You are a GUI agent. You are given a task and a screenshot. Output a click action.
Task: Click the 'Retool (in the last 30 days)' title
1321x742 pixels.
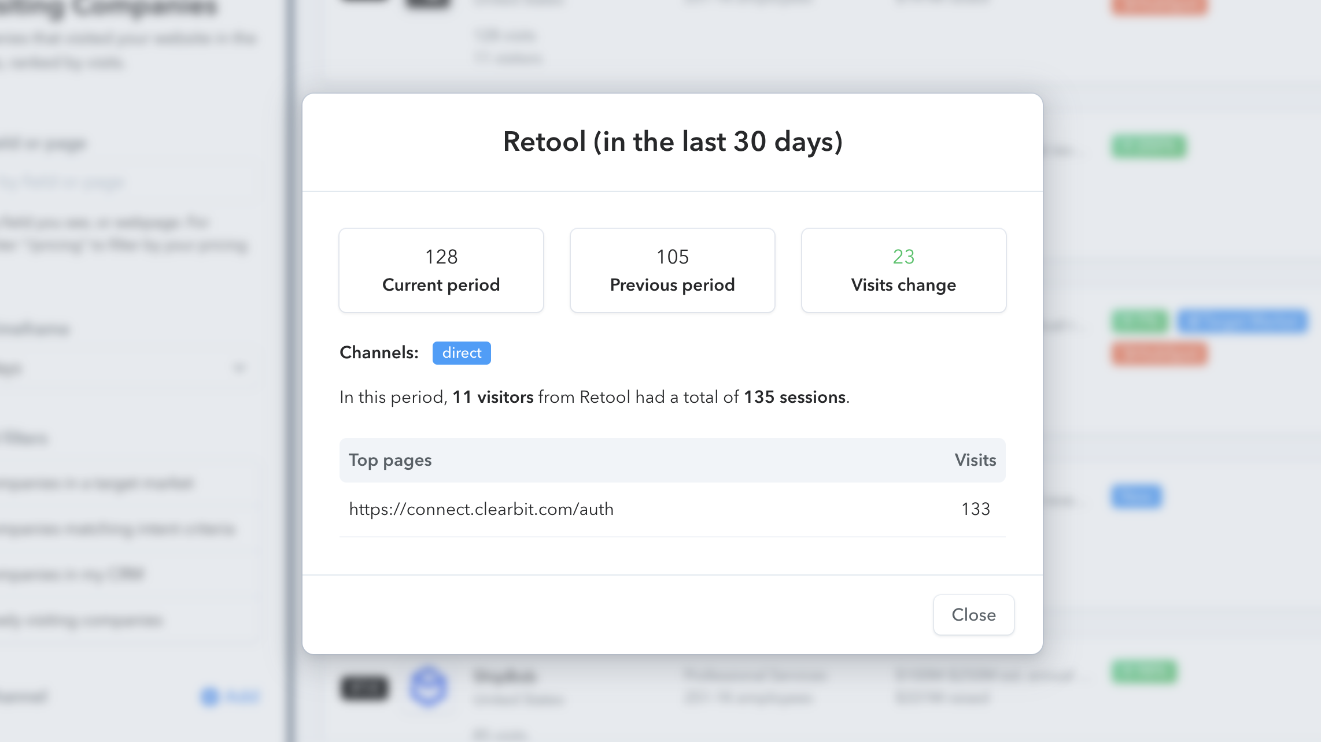[x=672, y=142]
